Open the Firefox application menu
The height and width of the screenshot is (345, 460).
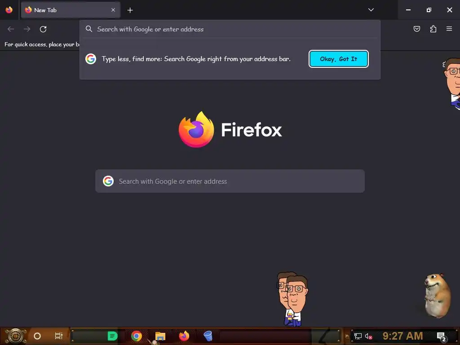point(449,29)
